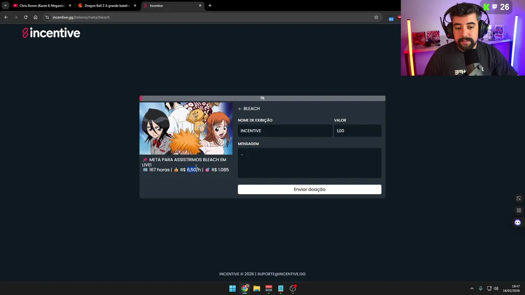525x295 pixels.
Task: Click the 167 horas text
Action: (159, 170)
